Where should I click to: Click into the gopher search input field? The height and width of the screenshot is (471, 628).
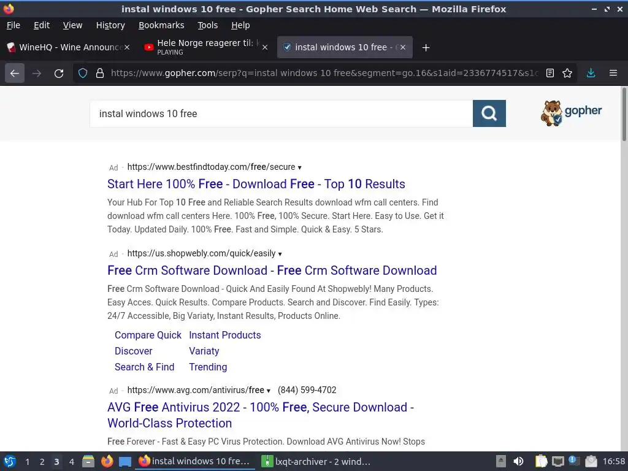(x=281, y=113)
